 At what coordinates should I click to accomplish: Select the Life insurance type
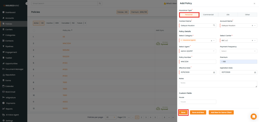coord(228,15)
